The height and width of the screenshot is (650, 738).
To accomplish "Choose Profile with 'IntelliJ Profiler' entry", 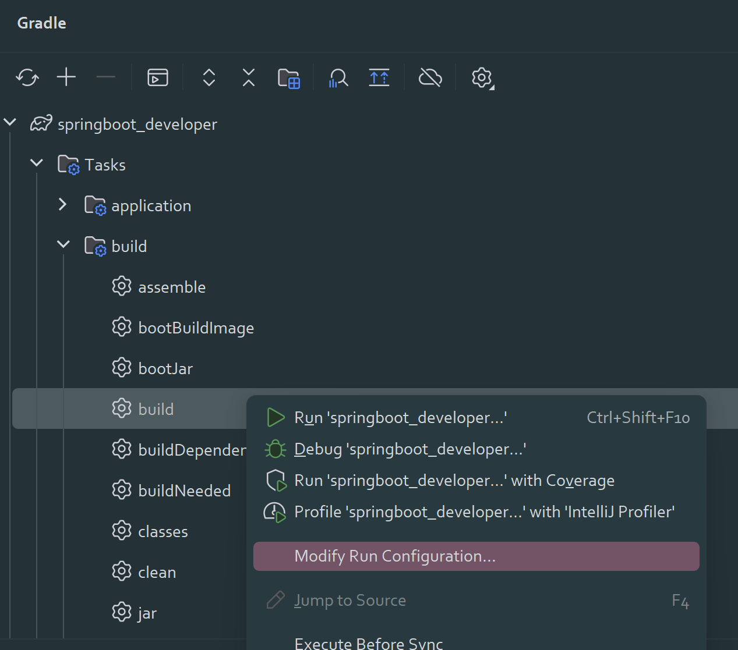I will [476, 512].
